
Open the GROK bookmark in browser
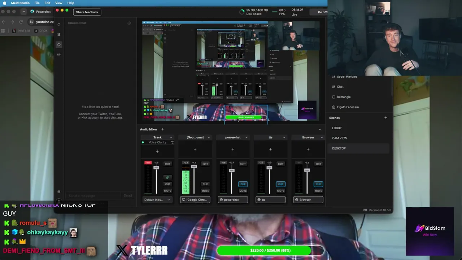click(41, 31)
